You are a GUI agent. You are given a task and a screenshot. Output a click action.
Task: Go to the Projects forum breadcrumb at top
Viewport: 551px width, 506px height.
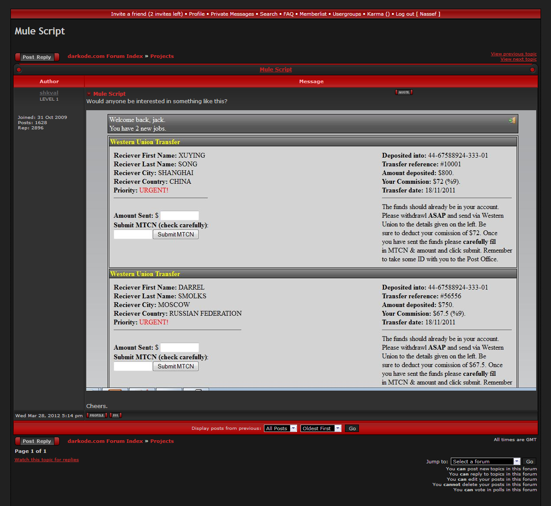[162, 56]
